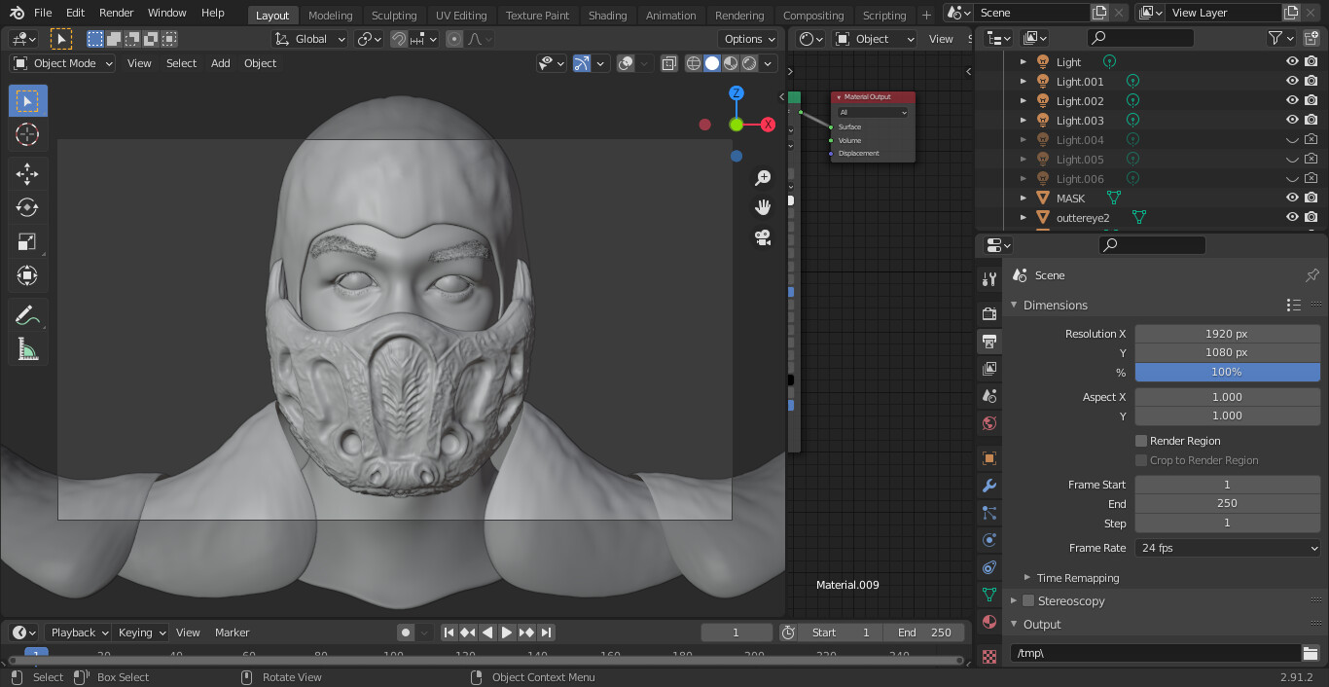Screen dimensions: 1329x687
Task: Open the Frame Rate 24 fps dropdown
Action: [x=1228, y=548]
